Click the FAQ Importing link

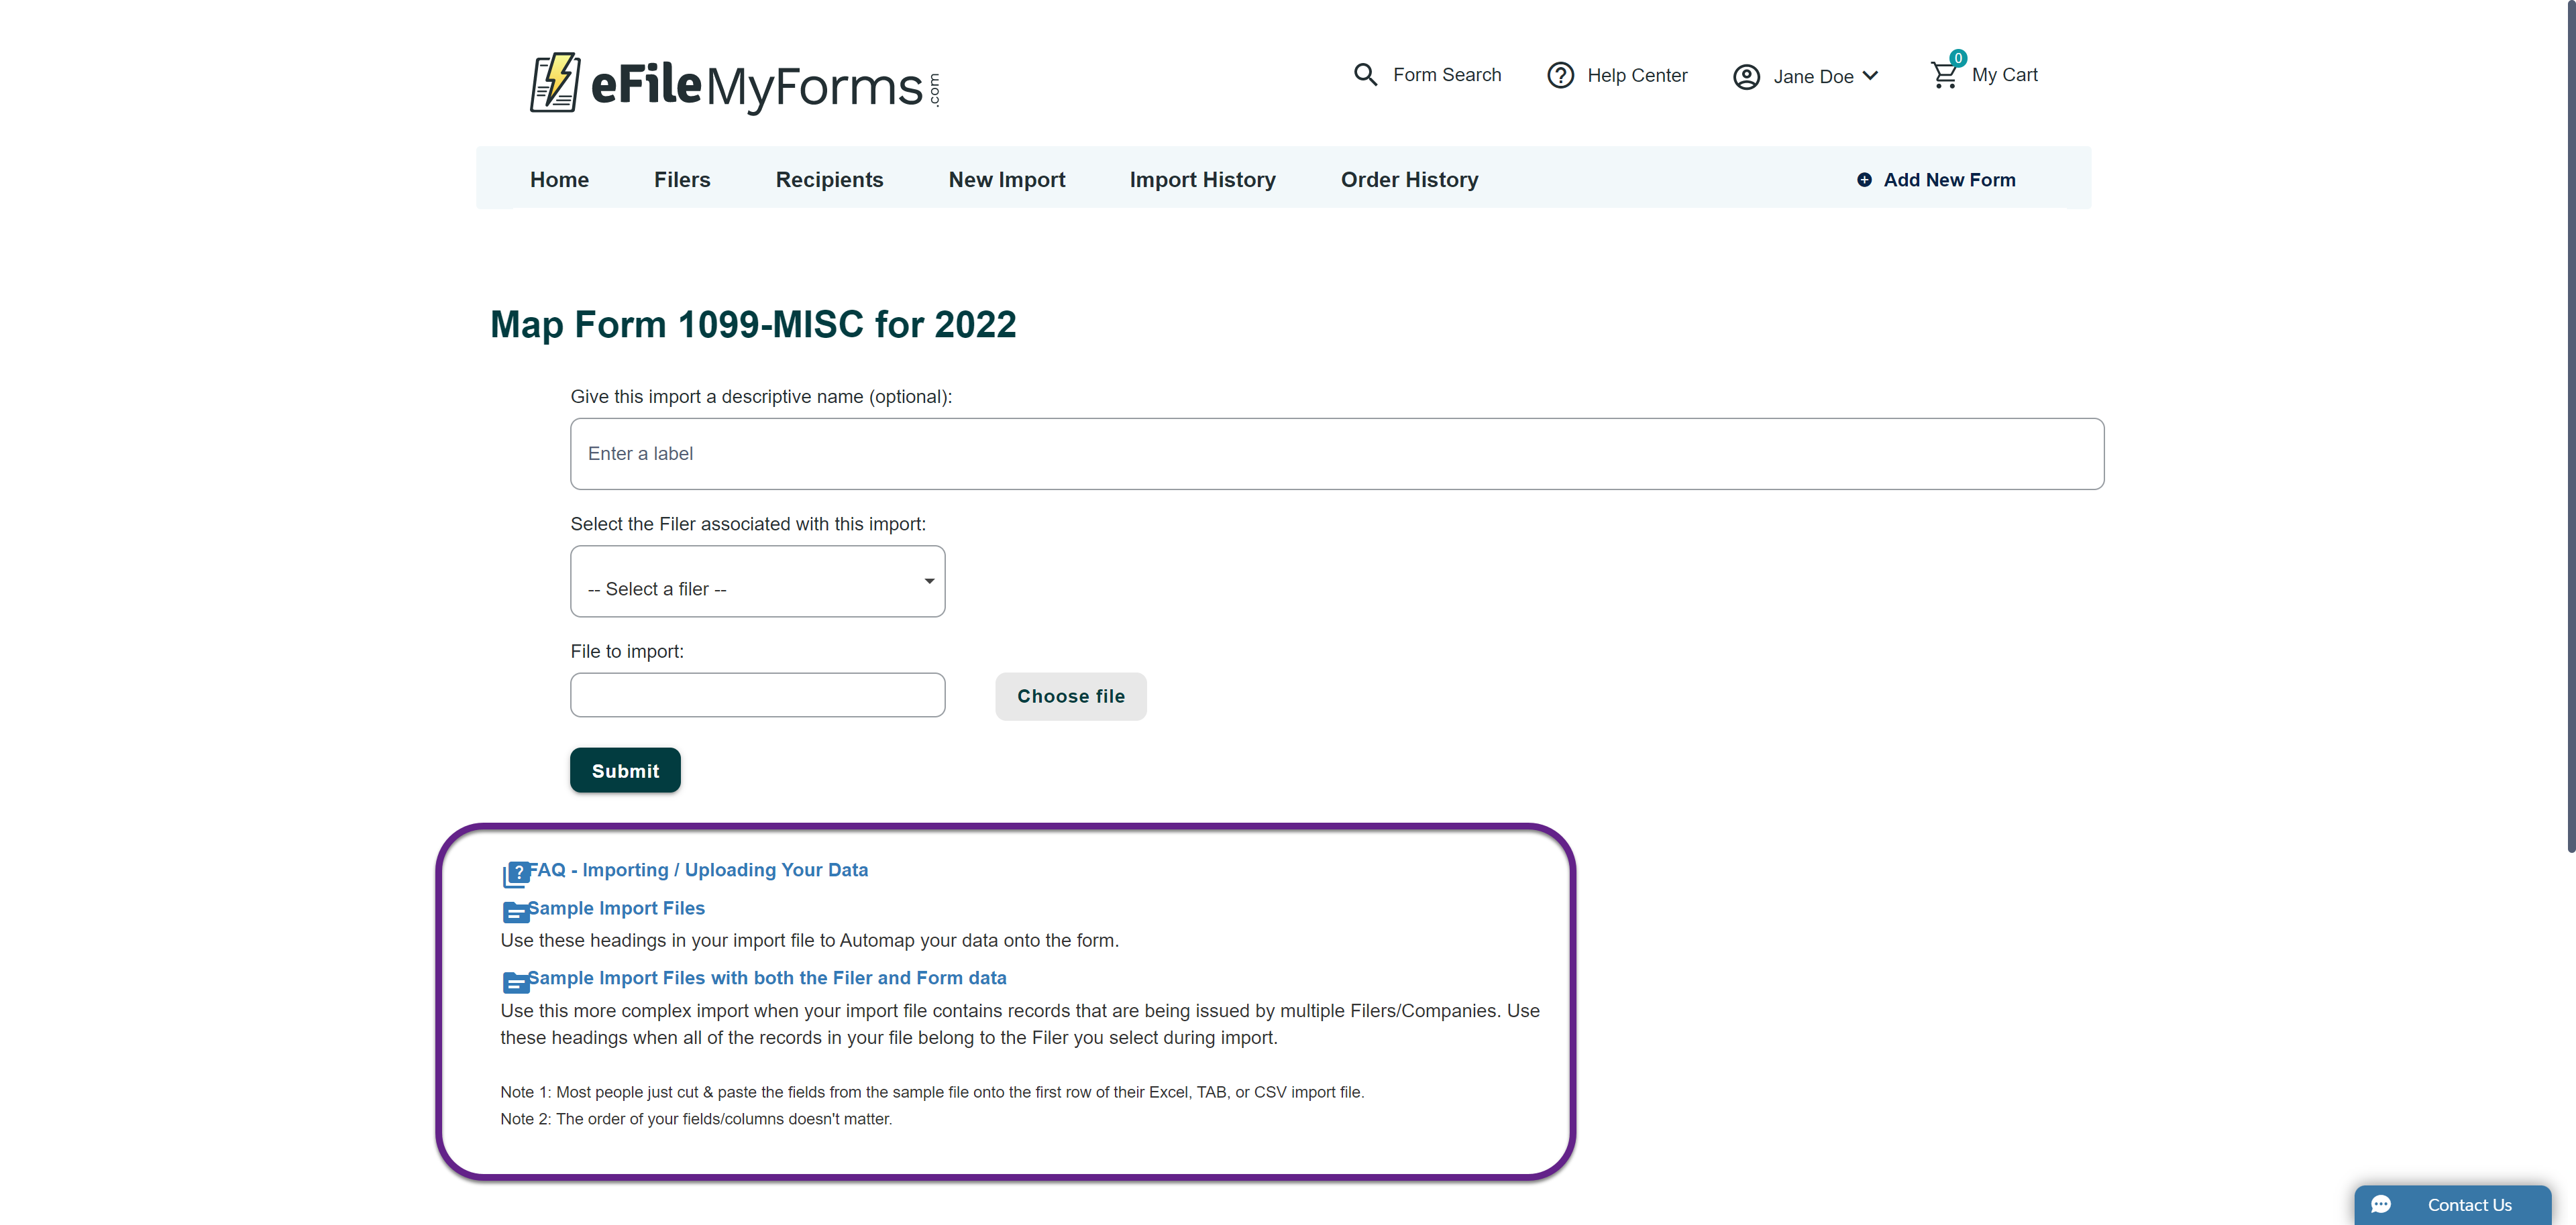695,869
